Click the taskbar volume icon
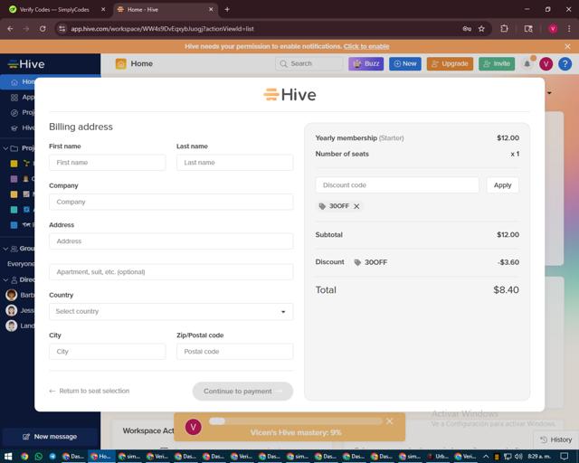The image size is (579, 463). click(518, 457)
